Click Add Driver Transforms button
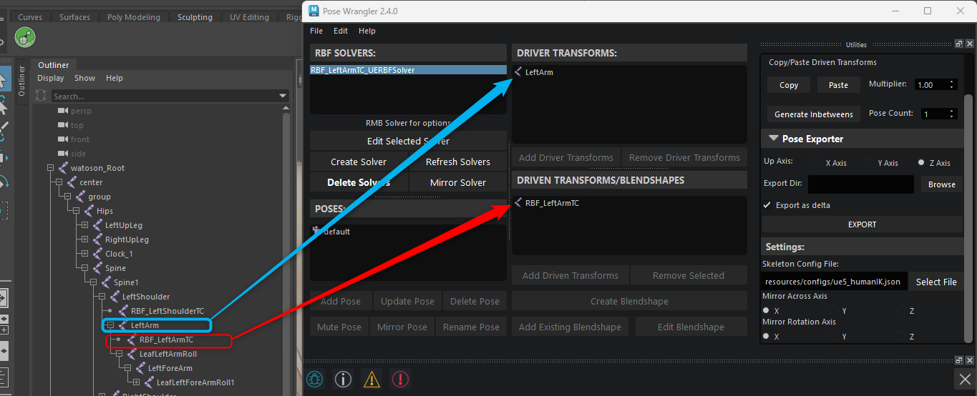This screenshot has width=977, height=396. tap(566, 157)
